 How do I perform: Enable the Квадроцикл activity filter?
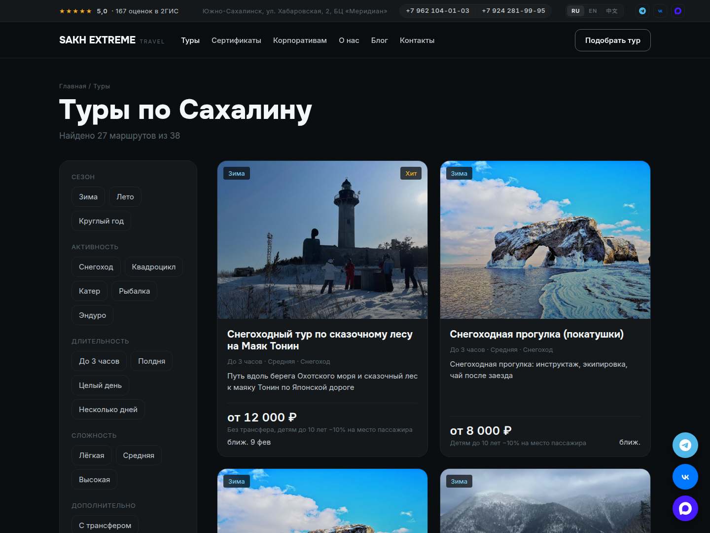pyautogui.click(x=154, y=266)
